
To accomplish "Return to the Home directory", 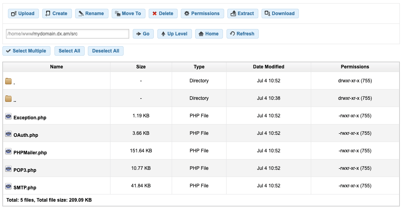I will [x=209, y=34].
